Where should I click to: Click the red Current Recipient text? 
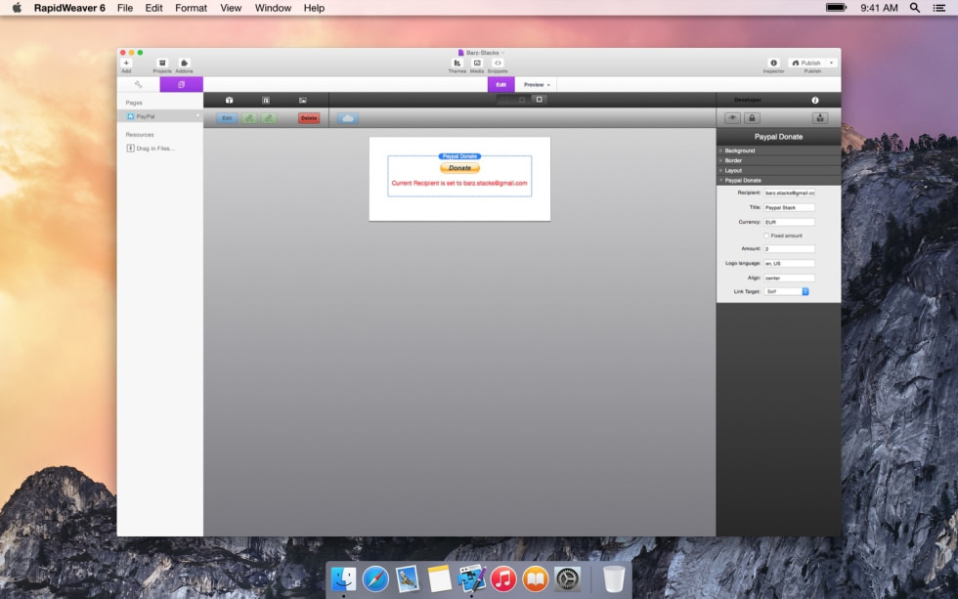(x=459, y=183)
